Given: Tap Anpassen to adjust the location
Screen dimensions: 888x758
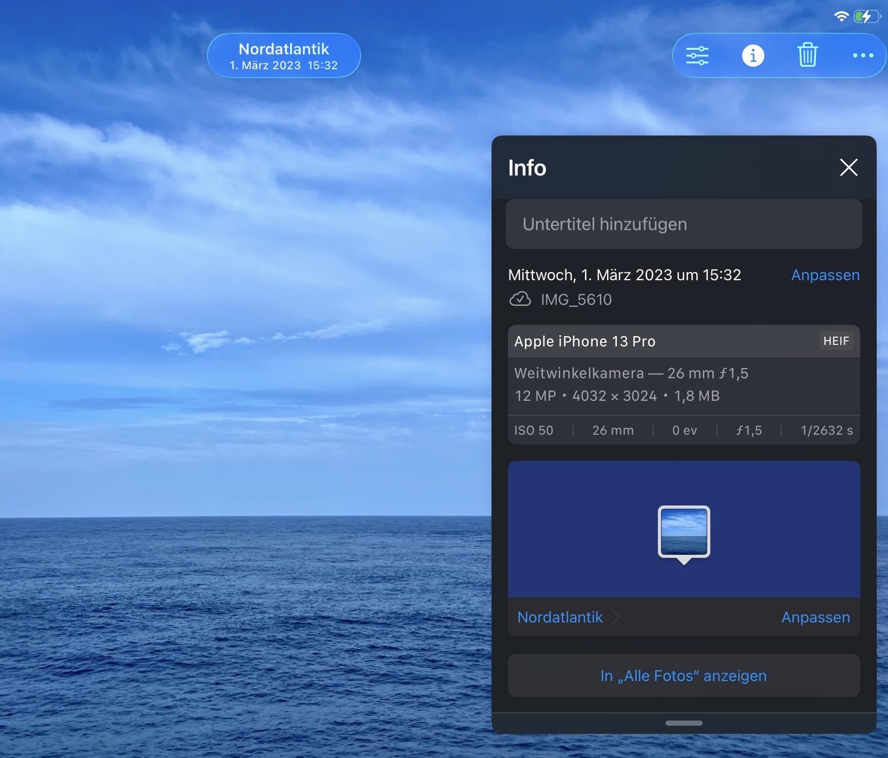Looking at the screenshot, I should (815, 617).
